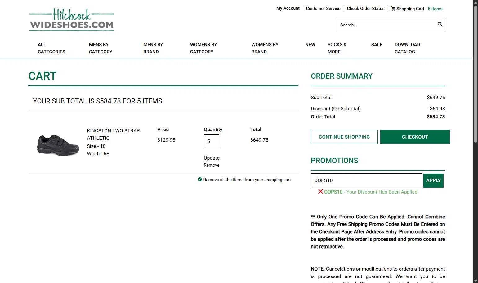Open My Account link
Image resolution: width=478 pixels, height=283 pixels.
point(288,8)
